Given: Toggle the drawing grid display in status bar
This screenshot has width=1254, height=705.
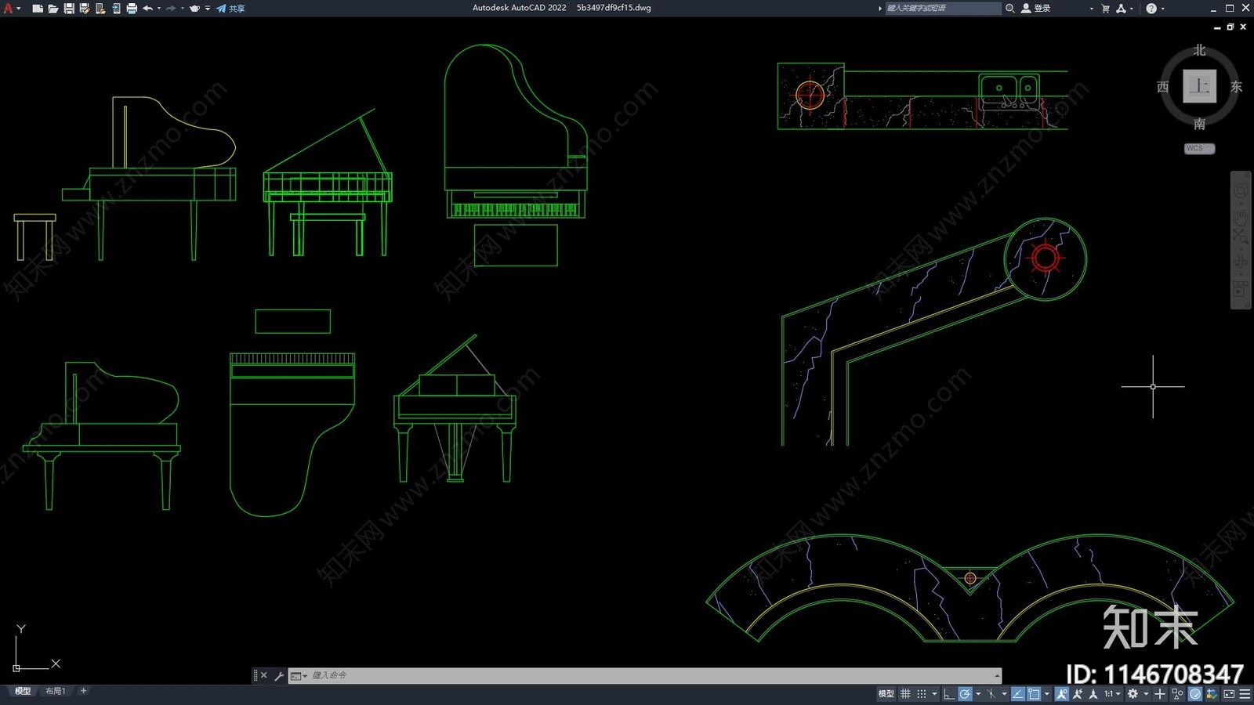Looking at the screenshot, I should pyautogui.click(x=905, y=694).
